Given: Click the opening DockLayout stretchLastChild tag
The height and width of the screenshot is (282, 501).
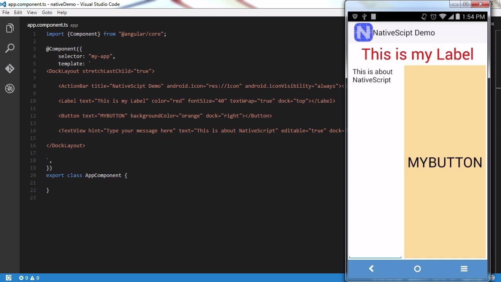Looking at the screenshot, I should (x=100, y=71).
